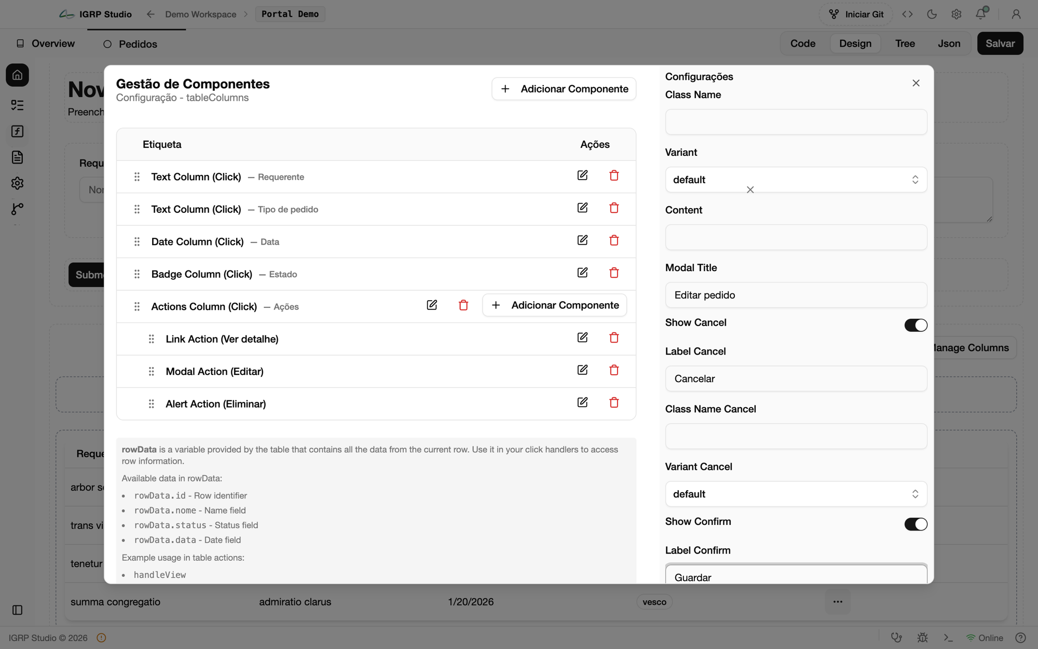Open the Variant Cancel dropdown
Image resolution: width=1038 pixels, height=649 pixels.
tap(796, 494)
